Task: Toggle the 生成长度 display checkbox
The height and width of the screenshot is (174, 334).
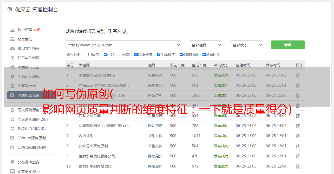Action: click(159, 54)
